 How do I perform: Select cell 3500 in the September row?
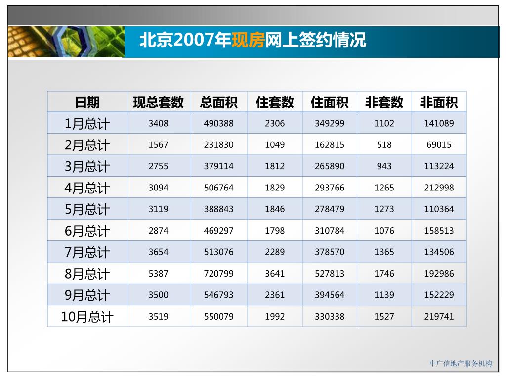(159, 295)
